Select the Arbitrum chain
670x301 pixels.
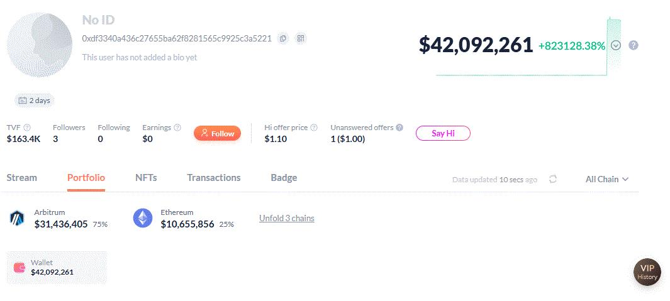(x=59, y=218)
